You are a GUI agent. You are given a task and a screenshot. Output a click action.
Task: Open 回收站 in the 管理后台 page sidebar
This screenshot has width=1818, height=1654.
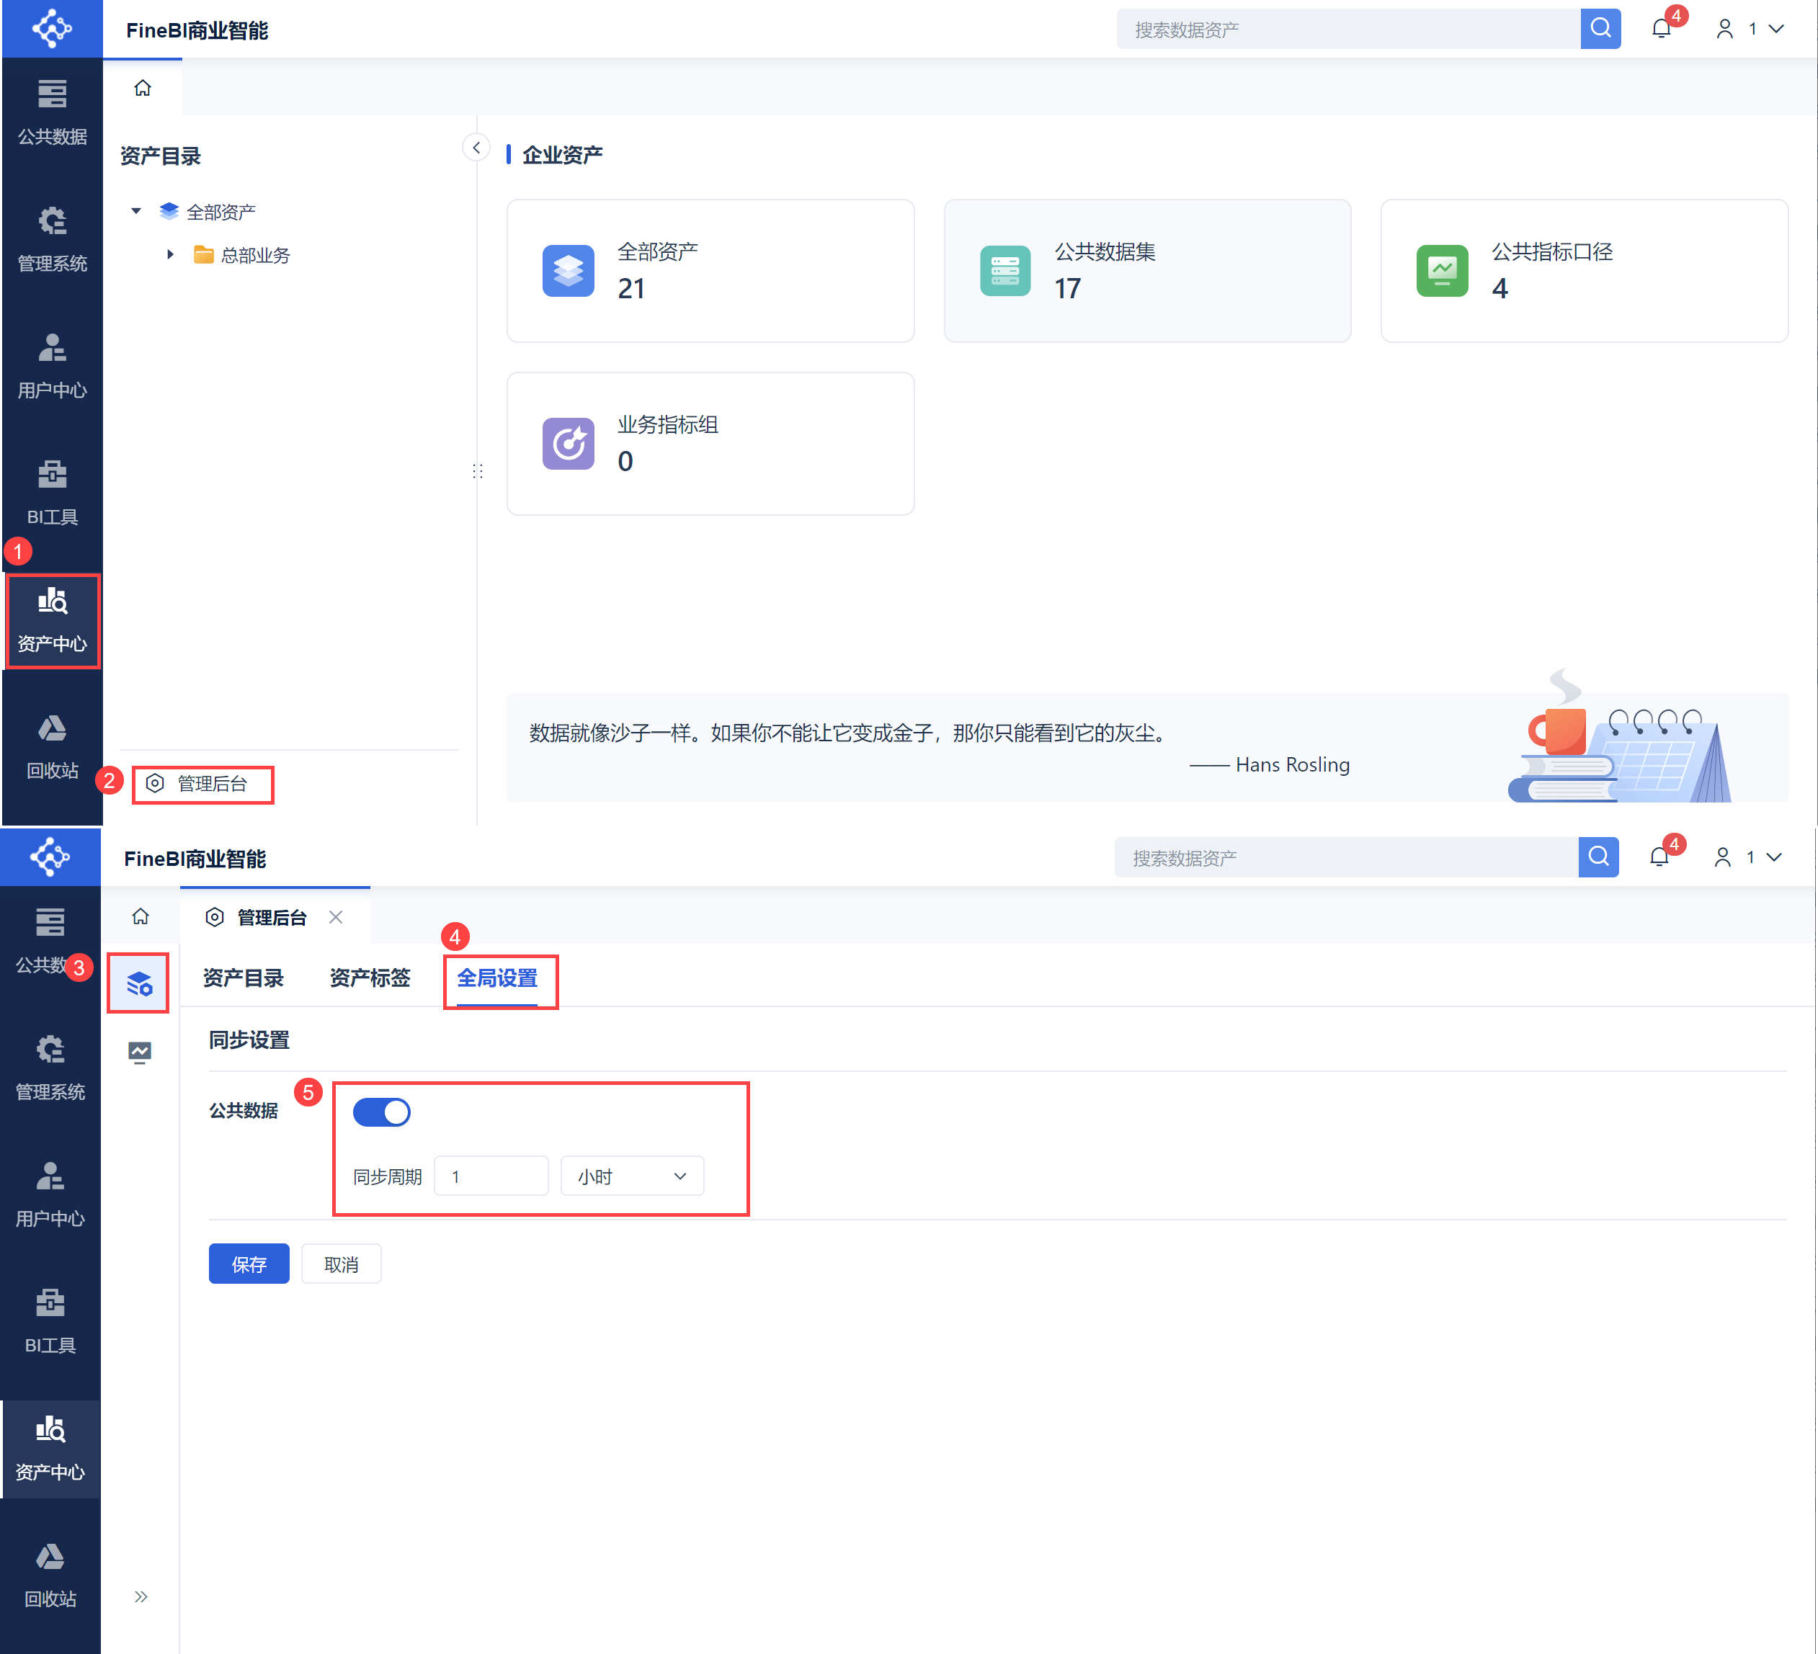[x=50, y=1575]
